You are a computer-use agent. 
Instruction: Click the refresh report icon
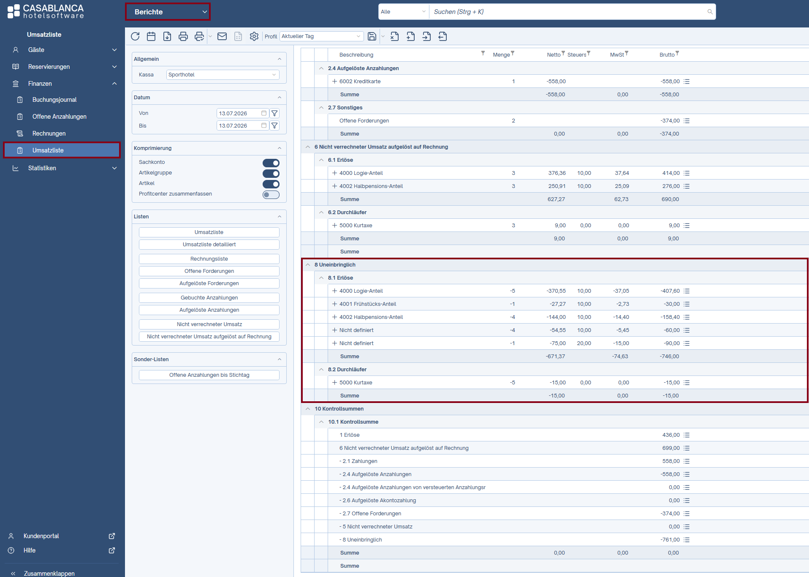tap(135, 36)
